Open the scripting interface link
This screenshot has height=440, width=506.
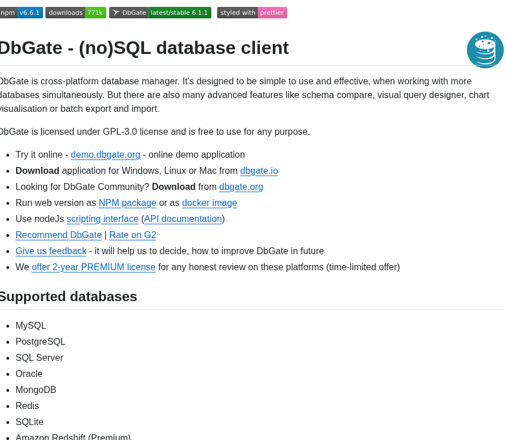pyautogui.click(x=103, y=219)
